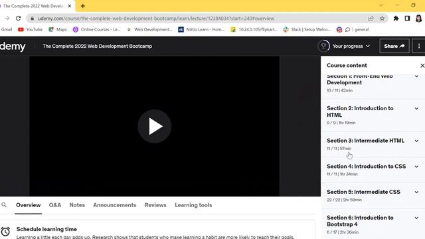Click the Schedule learning time heading
This screenshot has height=239, width=425.
(x=46, y=229)
